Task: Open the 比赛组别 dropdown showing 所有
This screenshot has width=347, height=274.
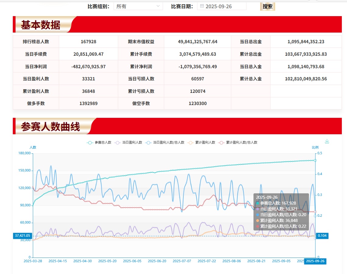Action: 138,6
